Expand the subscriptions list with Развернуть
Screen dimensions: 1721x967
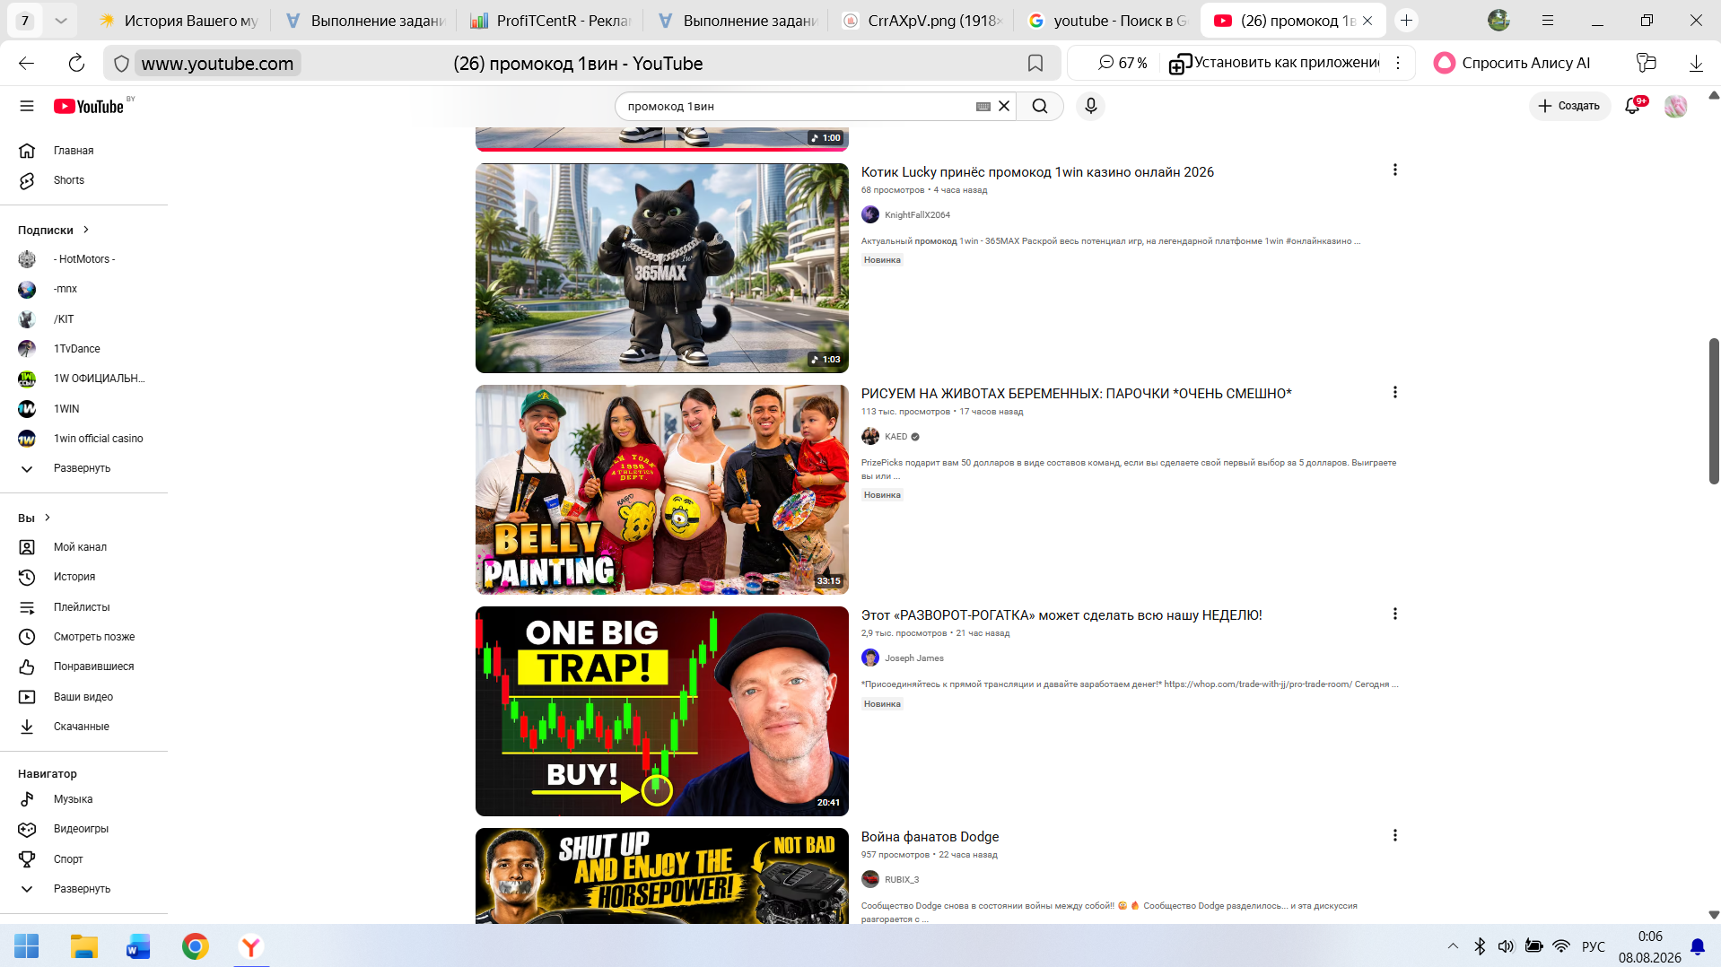click(83, 468)
